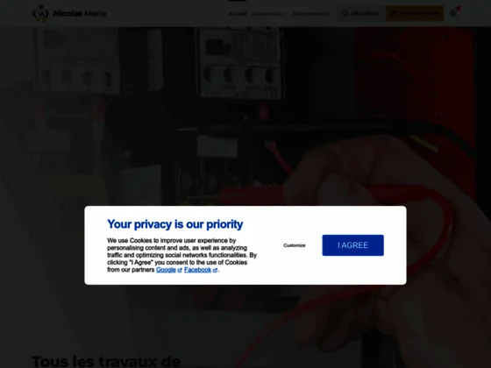Click the icon inside the yellow header button
Viewport: 491px width, 368px height.
point(394,13)
